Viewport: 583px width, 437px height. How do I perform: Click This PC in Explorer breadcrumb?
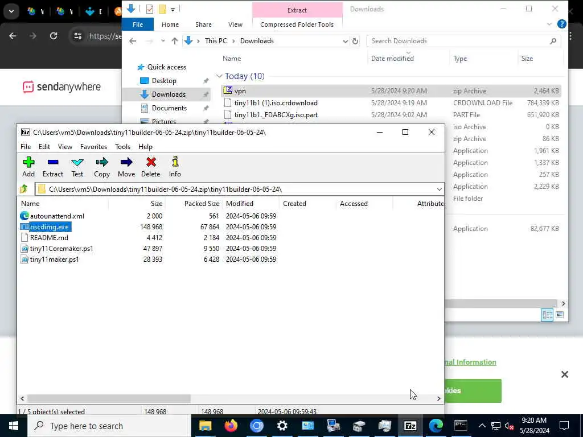216,41
